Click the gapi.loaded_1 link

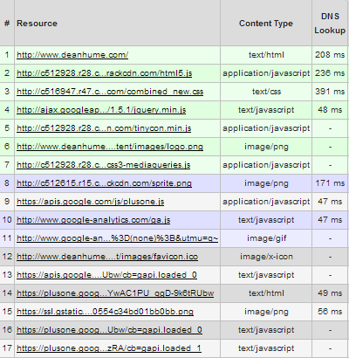[109, 348]
